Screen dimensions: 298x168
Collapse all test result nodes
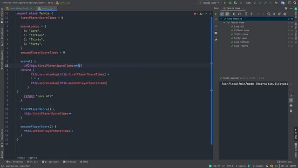(251, 14)
